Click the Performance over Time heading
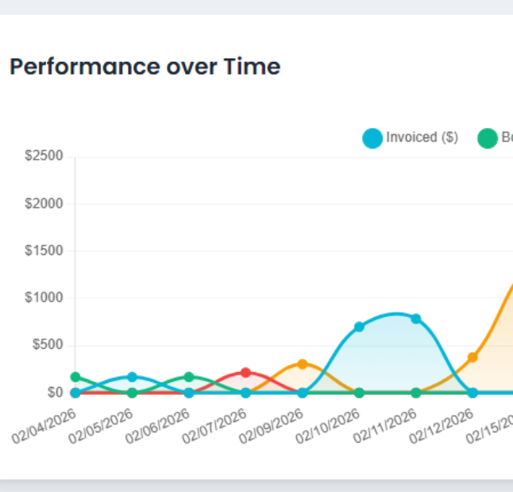The width and height of the screenshot is (513, 492). (145, 67)
